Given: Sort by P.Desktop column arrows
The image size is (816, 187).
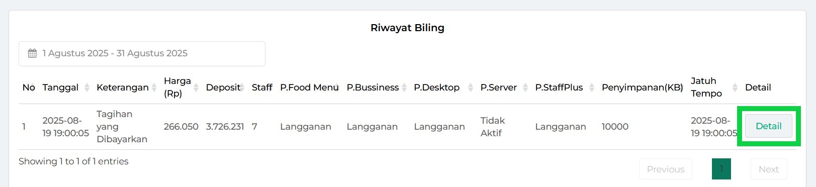Looking at the screenshot, I should [470, 87].
